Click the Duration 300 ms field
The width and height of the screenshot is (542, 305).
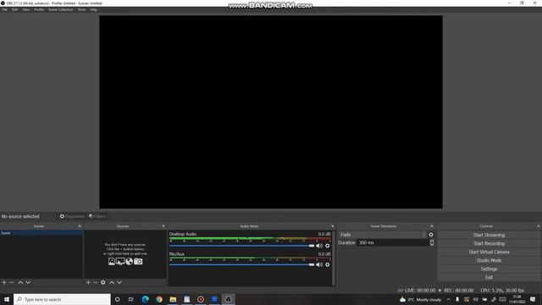click(393, 243)
